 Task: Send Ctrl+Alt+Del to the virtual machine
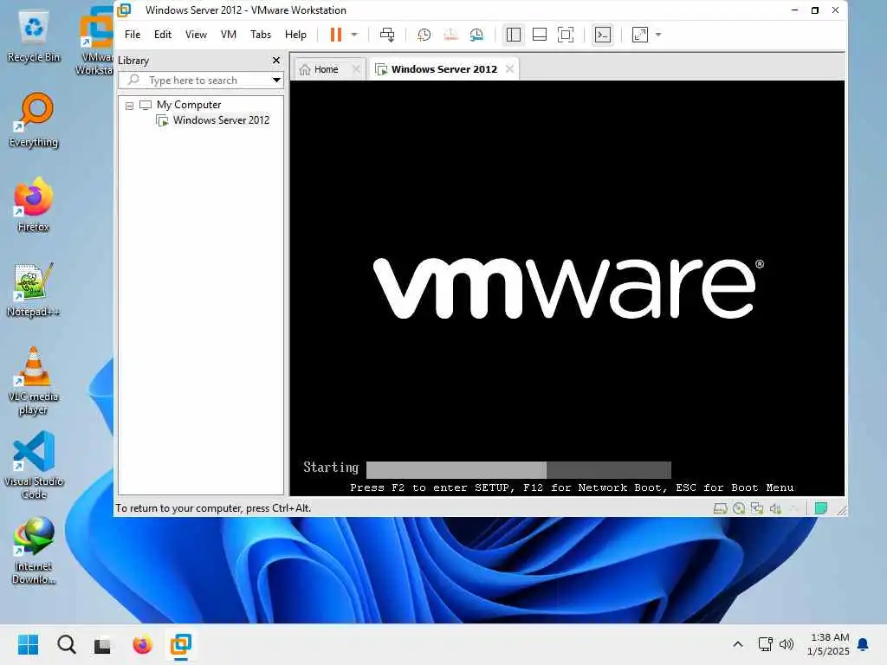tap(387, 35)
